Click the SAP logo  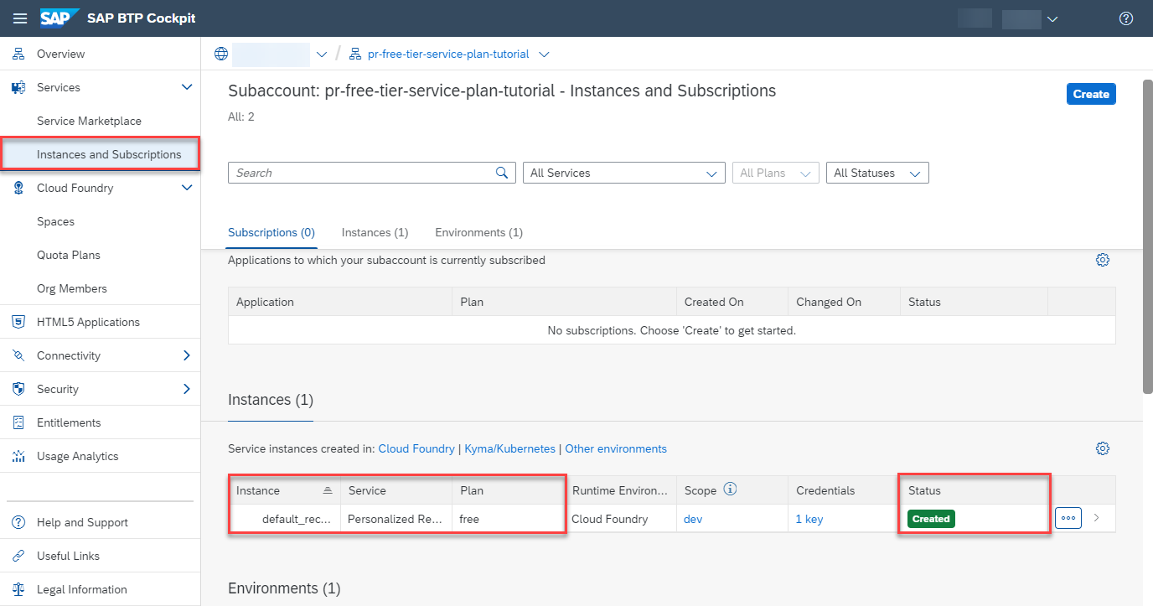pyautogui.click(x=59, y=18)
